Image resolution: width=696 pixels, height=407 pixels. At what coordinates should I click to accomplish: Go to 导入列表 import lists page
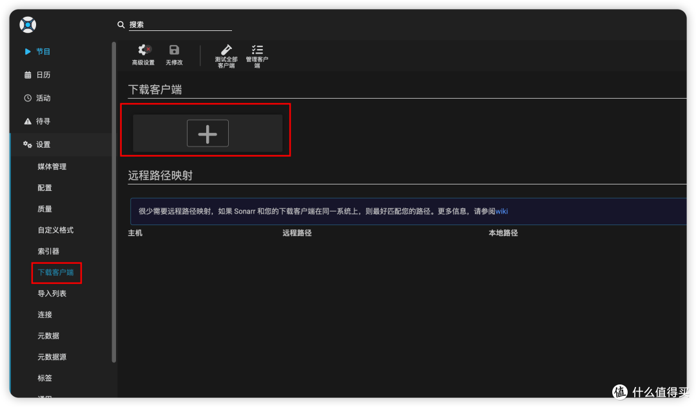pos(52,293)
